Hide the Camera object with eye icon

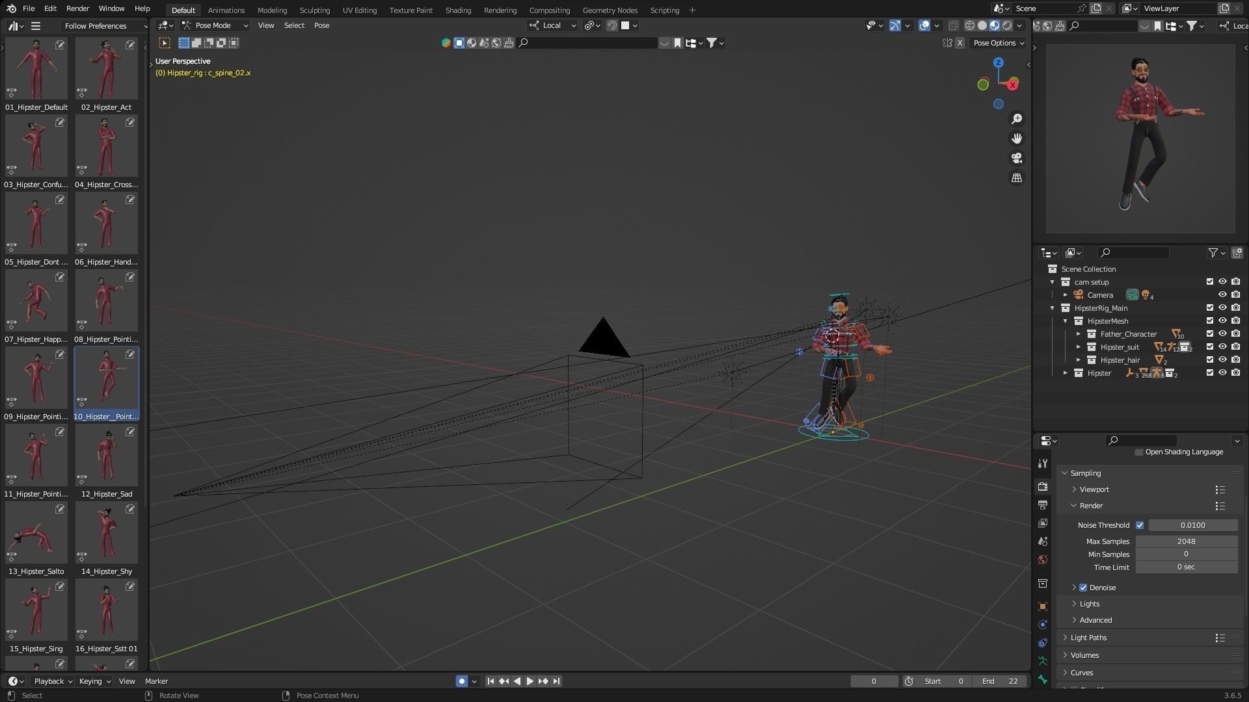click(x=1222, y=295)
